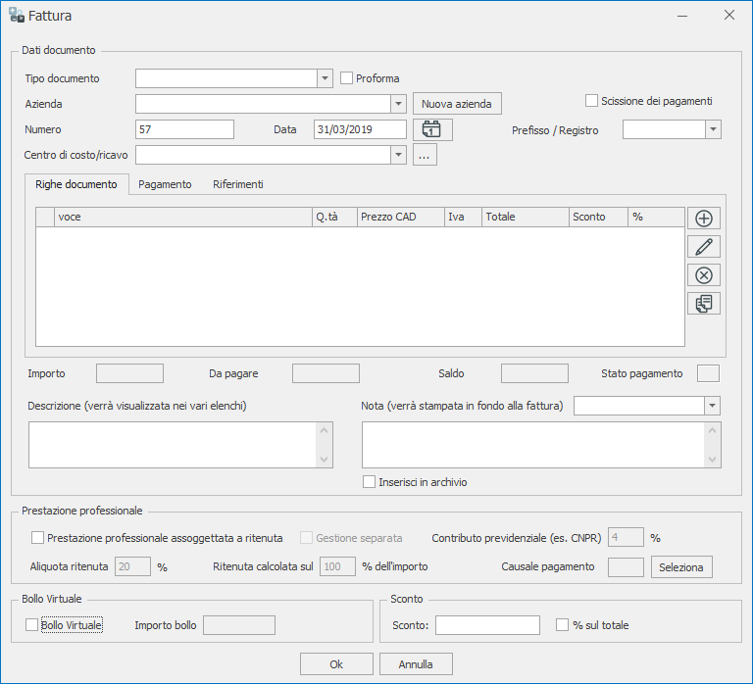The width and height of the screenshot is (753, 684).
Task: Open the Nota dropdown list
Action: pyautogui.click(x=712, y=406)
